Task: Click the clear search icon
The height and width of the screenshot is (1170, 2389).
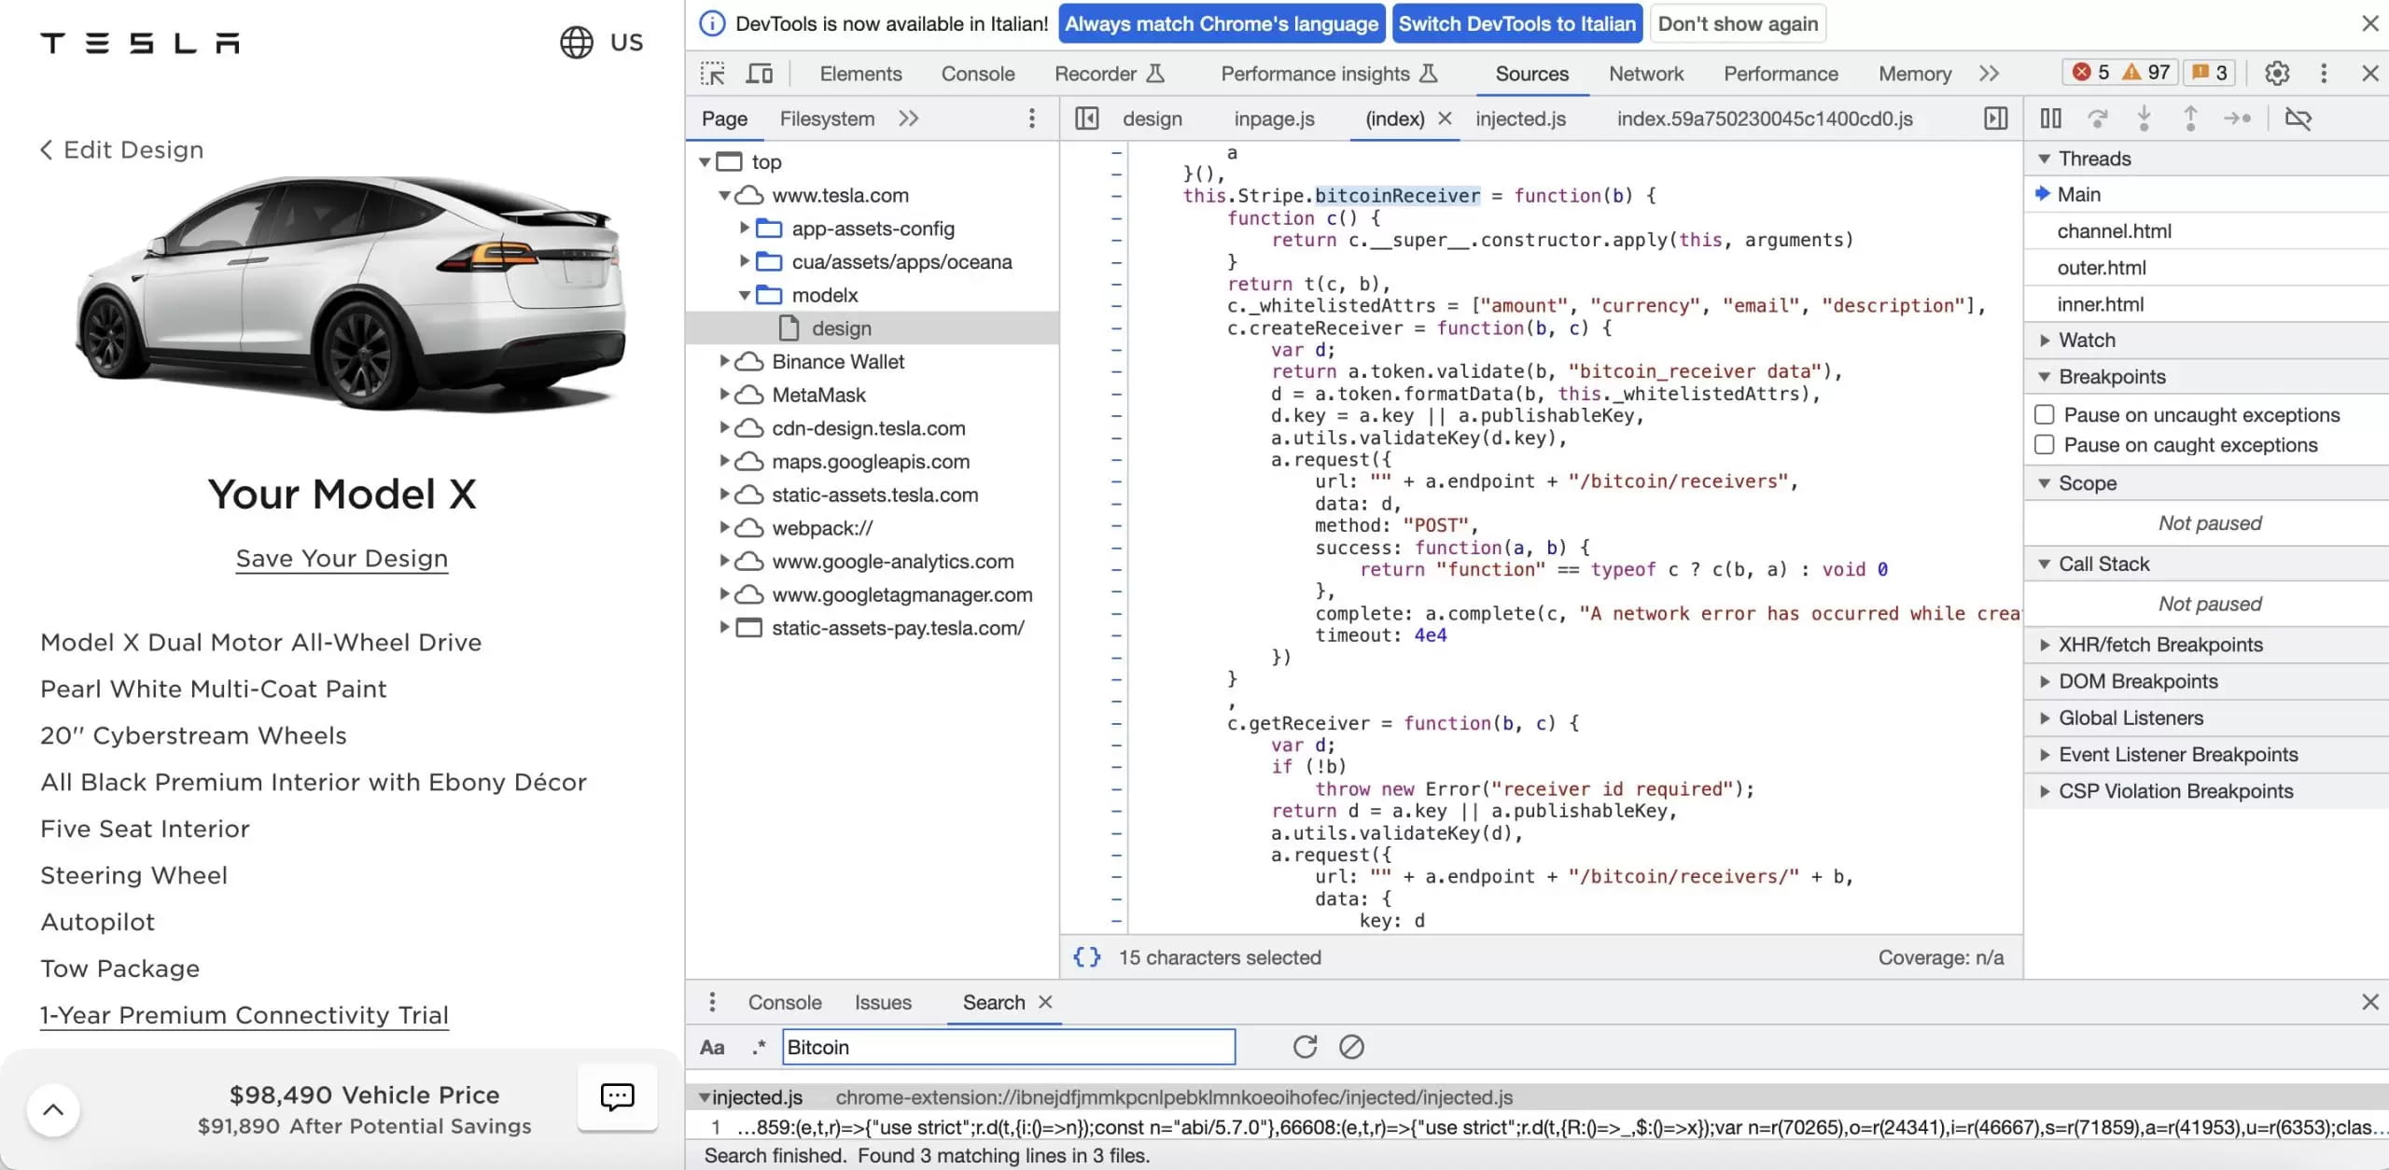Action: click(x=1351, y=1047)
